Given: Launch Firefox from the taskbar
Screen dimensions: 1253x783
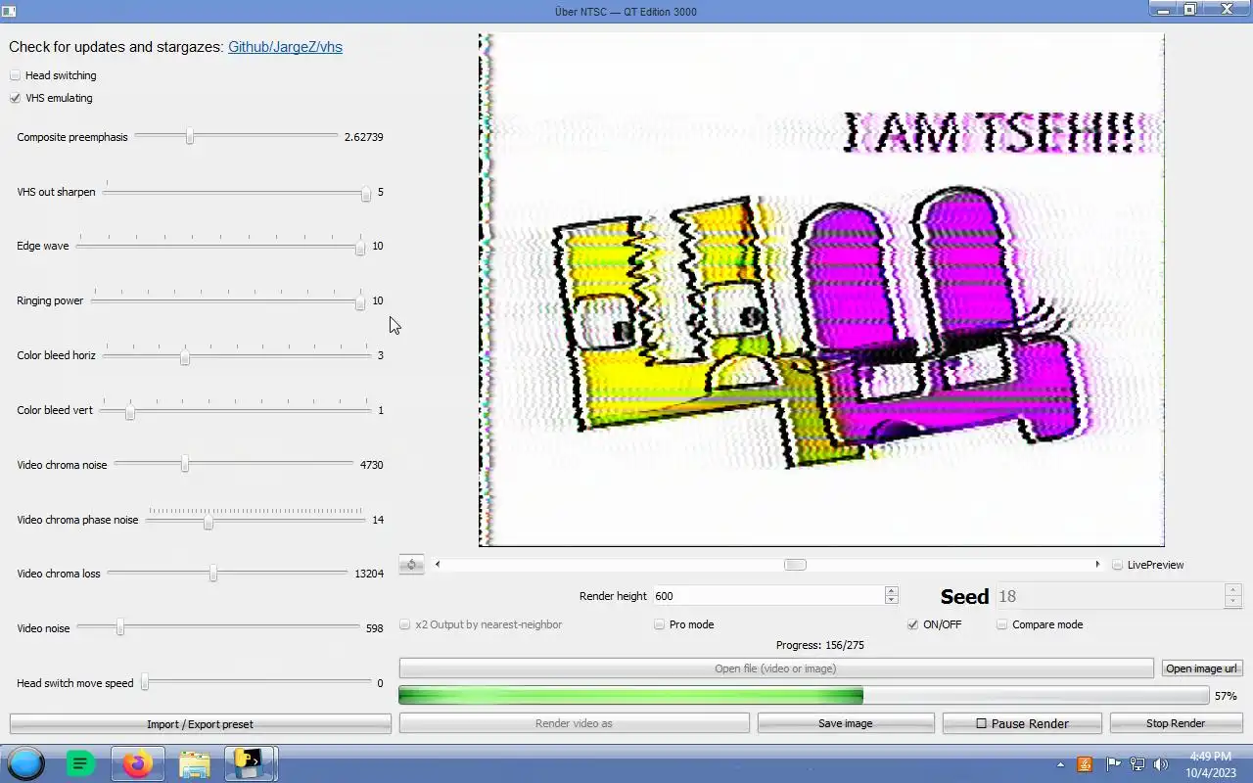Looking at the screenshot, I should coord(137,763).
